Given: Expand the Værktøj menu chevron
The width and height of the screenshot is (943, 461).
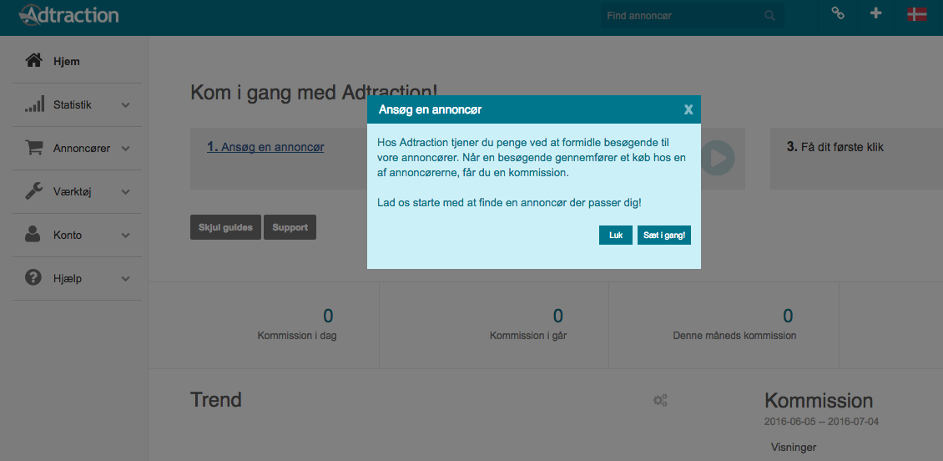Looking at the screenshot, I should 125,192.
